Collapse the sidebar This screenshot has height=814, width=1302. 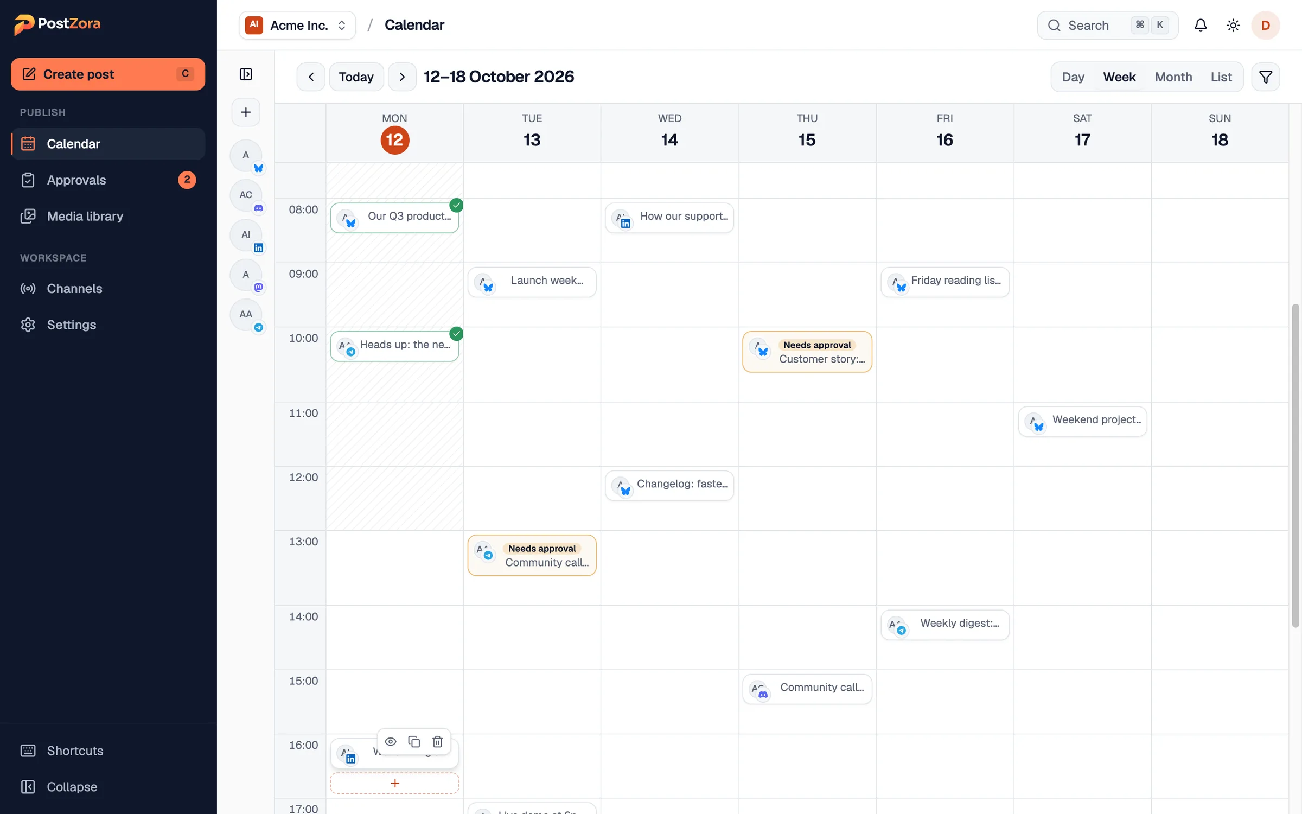[x=108, y=787]
